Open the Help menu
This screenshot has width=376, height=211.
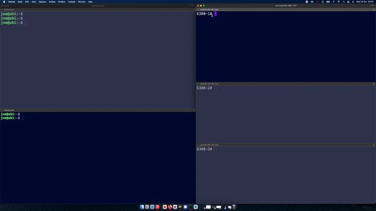pyautogui.click(x=90, y=2)
